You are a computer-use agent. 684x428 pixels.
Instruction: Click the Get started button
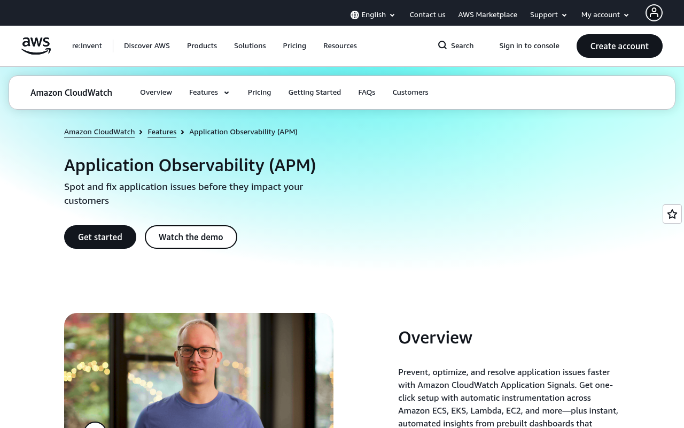click(x=100, y=237)
